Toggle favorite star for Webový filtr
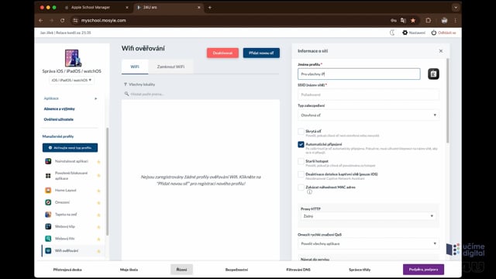The image size is (496, 279). point(98,239)
